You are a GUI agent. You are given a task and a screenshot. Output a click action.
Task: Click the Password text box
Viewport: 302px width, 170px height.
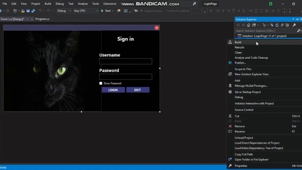tap(126, 76)
